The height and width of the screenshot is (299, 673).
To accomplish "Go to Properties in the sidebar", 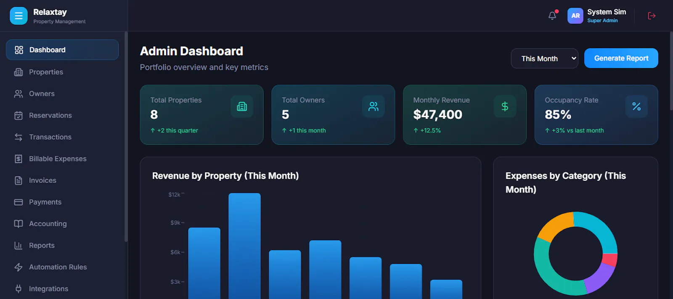I will pyautogui.click(x=62, y=72).
